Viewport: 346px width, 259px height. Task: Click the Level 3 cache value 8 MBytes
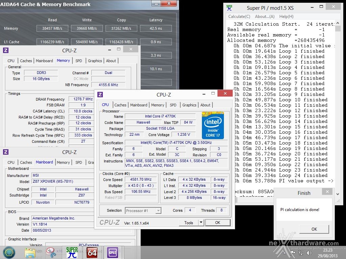tap(194, 198)
